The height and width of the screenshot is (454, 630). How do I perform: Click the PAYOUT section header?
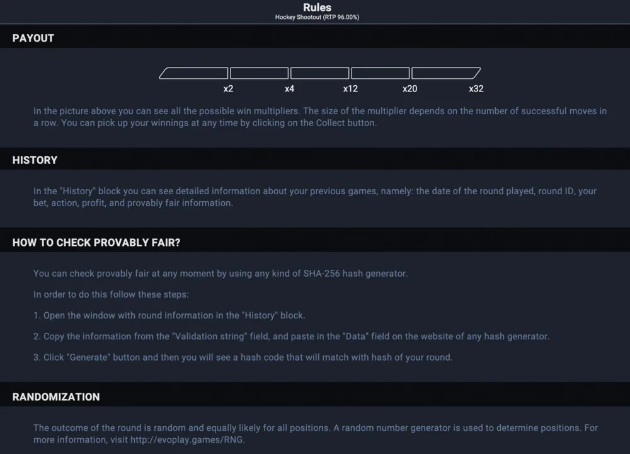(33, 38)
